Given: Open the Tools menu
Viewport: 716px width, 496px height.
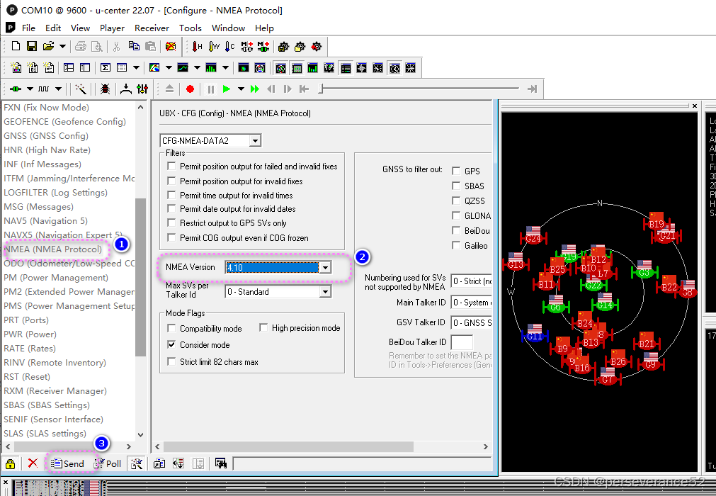Looking at the screenshot, I should tap(191, 28).
